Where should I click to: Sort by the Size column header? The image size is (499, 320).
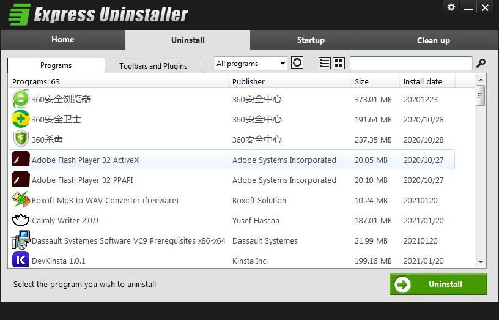coord(375,81)
